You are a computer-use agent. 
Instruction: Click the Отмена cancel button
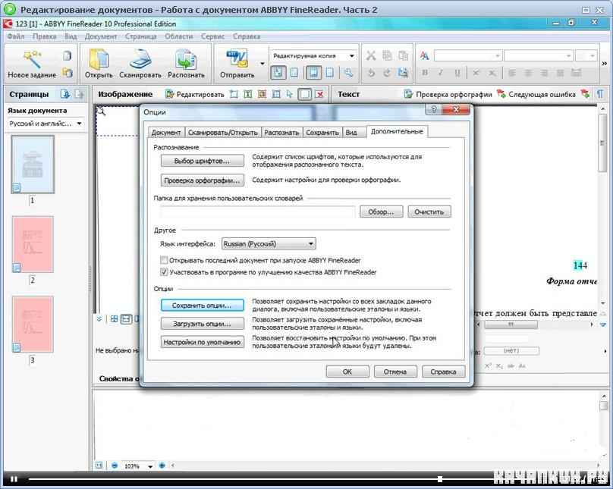pos(395,371)
